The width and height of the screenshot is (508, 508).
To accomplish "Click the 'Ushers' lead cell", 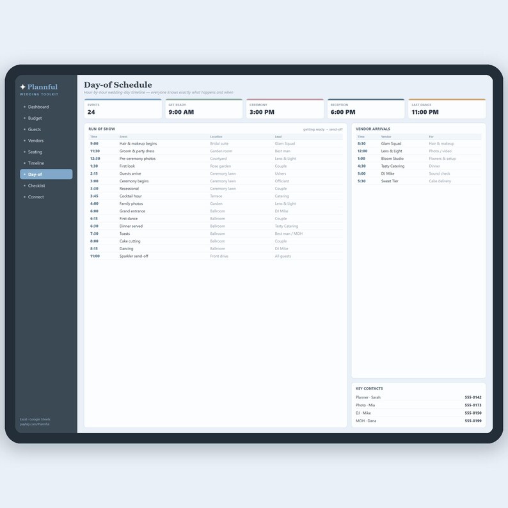I will click(x=281, y=173).
